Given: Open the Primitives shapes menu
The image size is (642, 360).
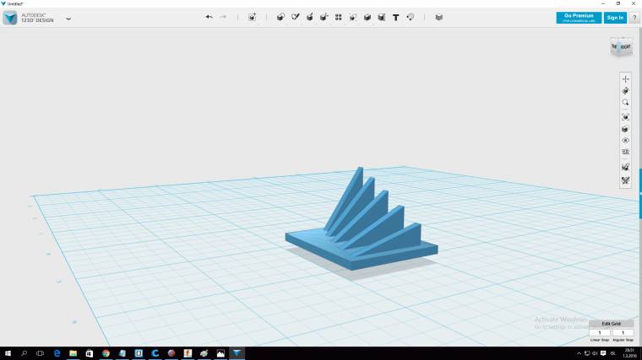Looking at the screenshot, I should 280,17.
